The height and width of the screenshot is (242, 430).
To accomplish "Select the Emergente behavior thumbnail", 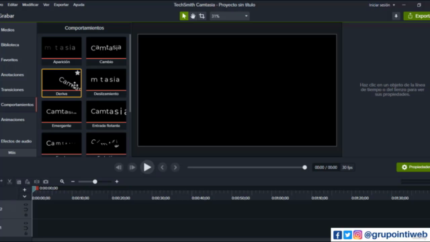I will pos(61,115).
